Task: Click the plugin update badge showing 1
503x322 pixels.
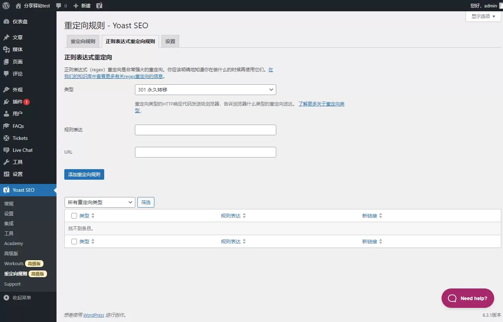Action: (x=26, y=102)
